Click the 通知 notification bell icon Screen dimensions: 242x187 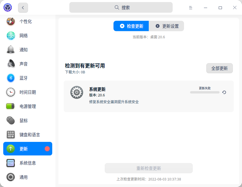pyautogui.click(x=11, y=50)
